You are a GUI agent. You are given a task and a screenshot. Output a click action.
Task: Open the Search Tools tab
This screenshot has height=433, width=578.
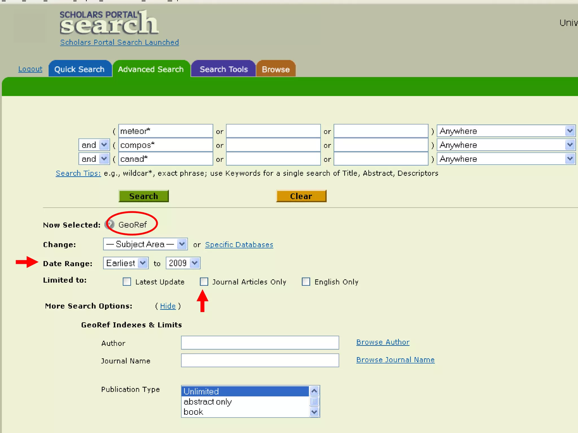[x=224, y=69]
